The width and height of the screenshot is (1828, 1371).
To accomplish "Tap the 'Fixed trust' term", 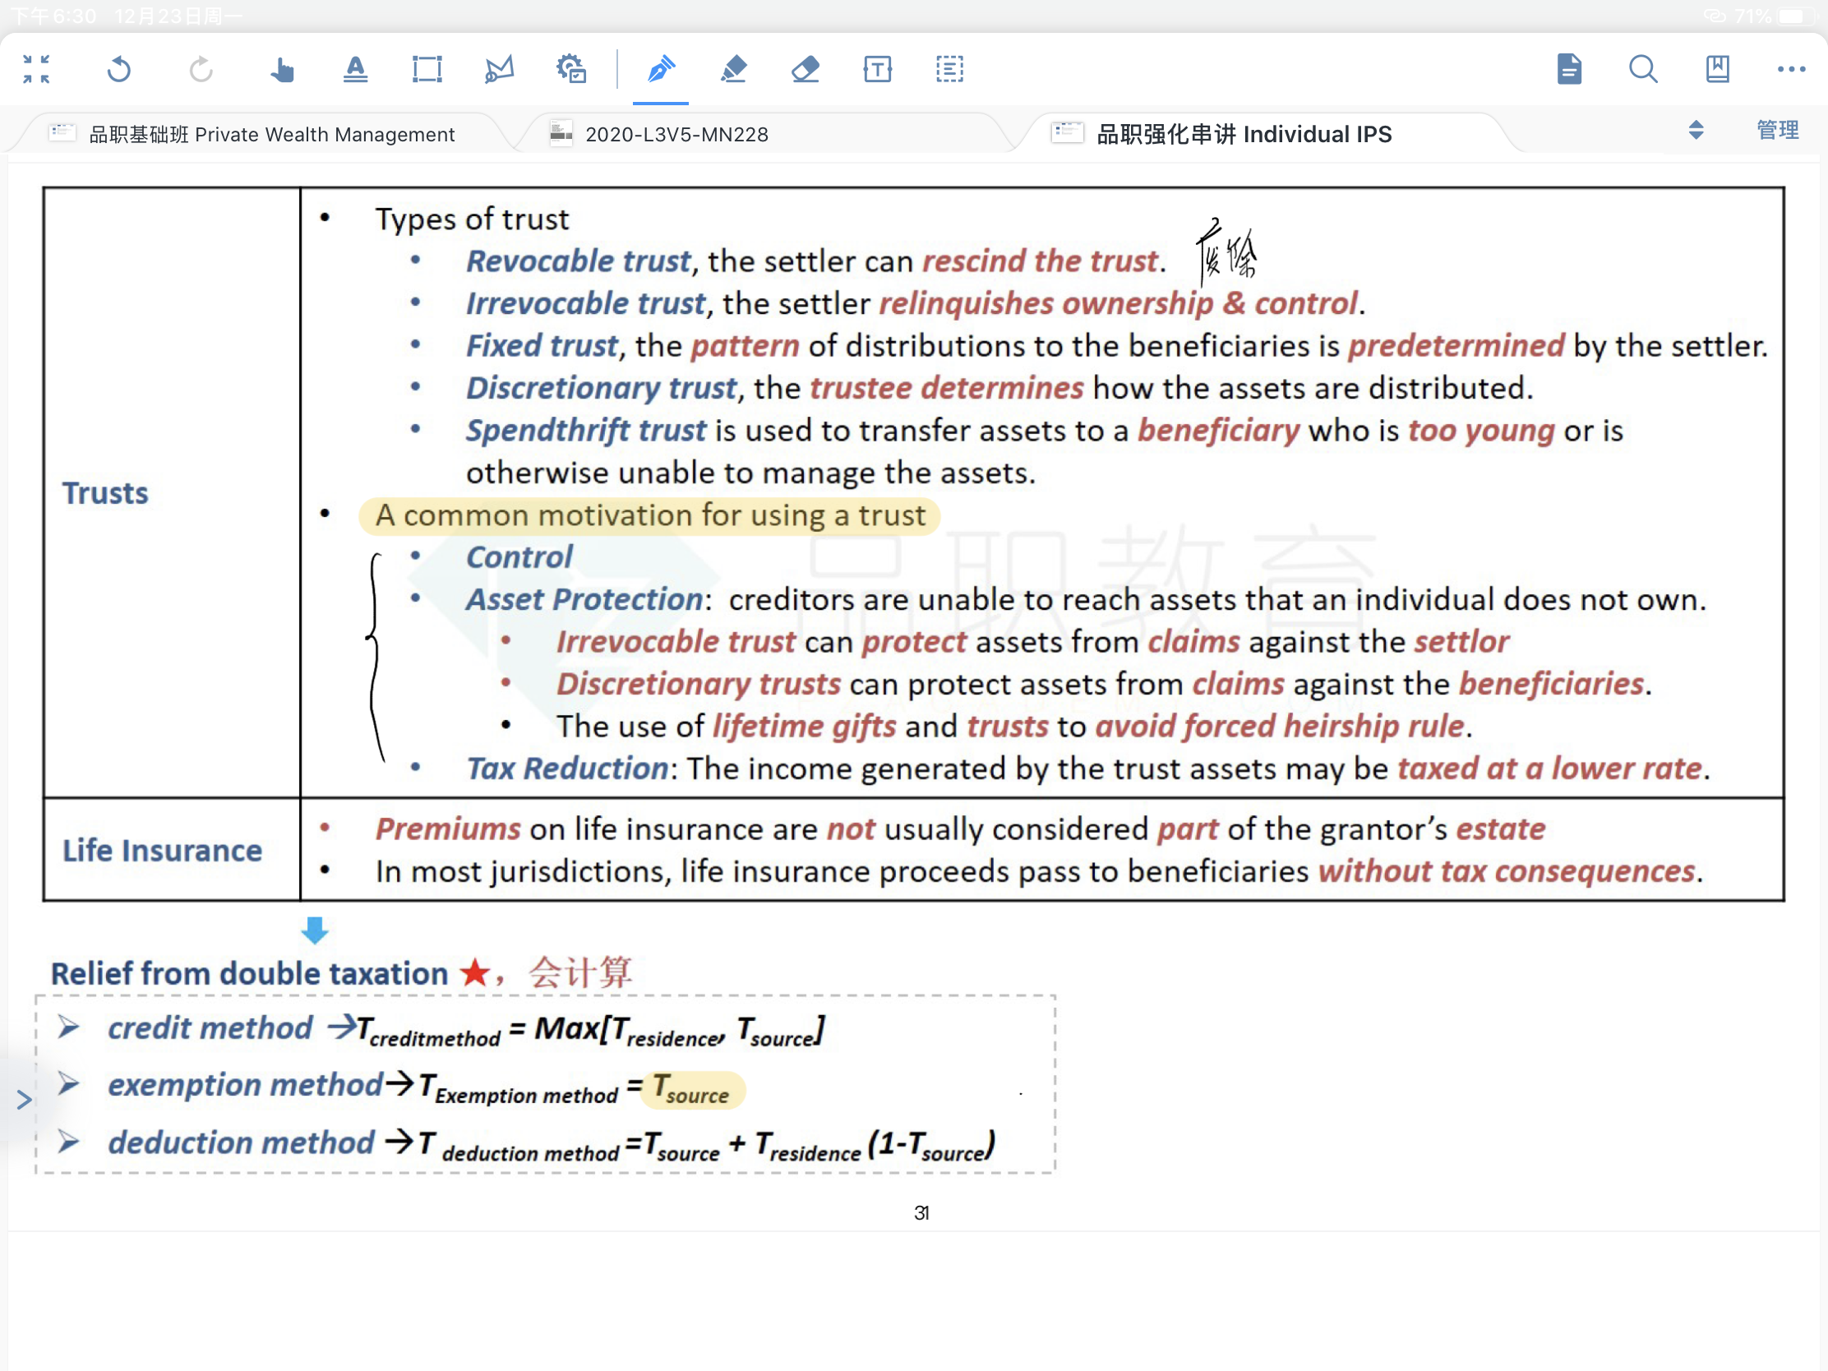I will [542, 345].
